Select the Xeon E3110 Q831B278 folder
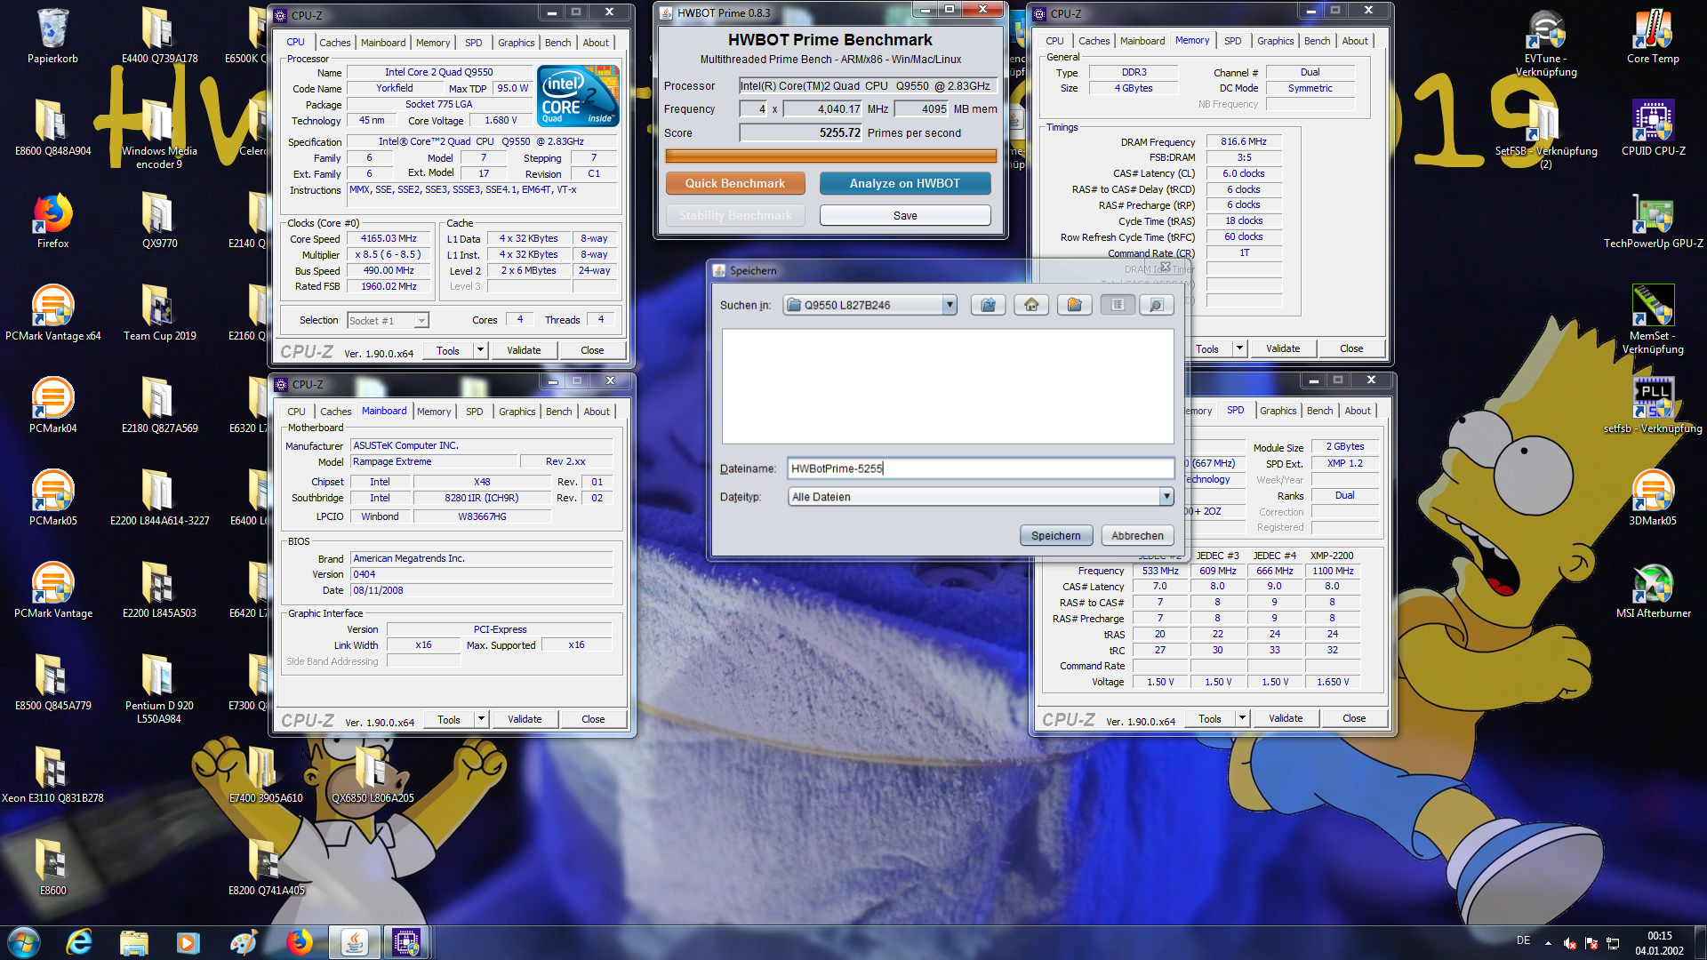Screen dimensions: 1707x960 pos(52,775)
